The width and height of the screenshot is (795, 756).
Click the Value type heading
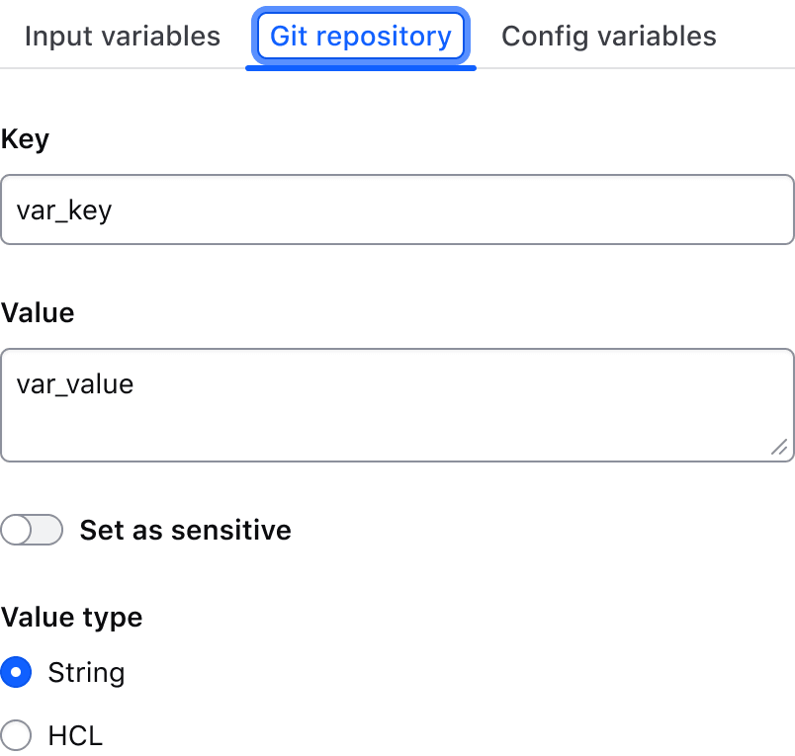coord(71,617)
